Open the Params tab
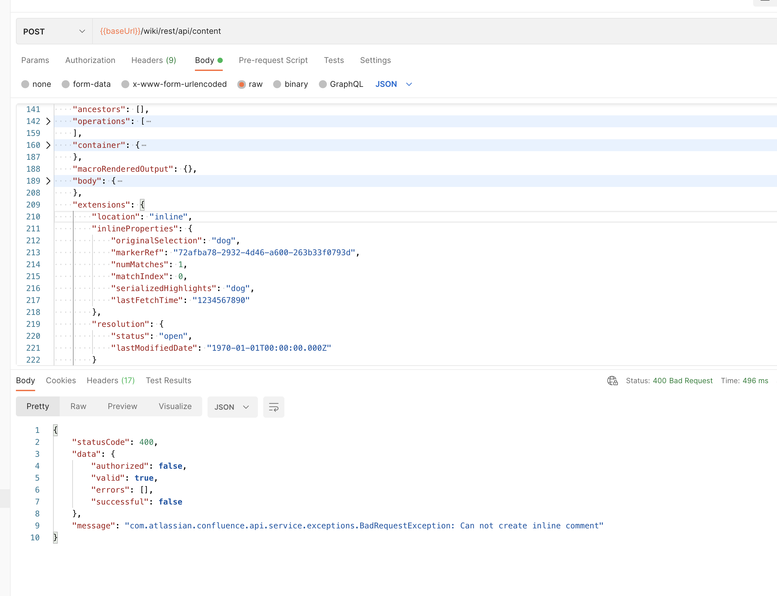This screenshot has height=596, width=777. click(x=35, y=60)
